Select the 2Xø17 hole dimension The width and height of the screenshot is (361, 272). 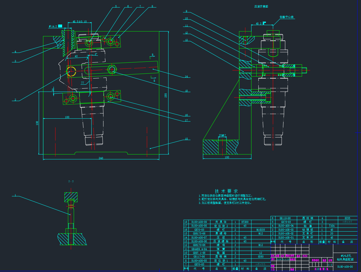(222, 135)
